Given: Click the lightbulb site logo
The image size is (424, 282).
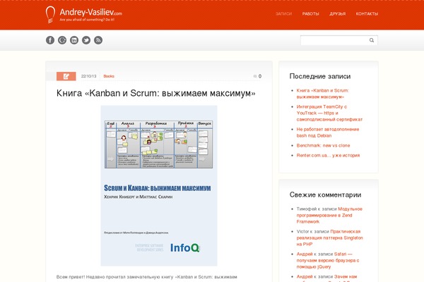Looking at the screenshot, I should coord(50,15).
